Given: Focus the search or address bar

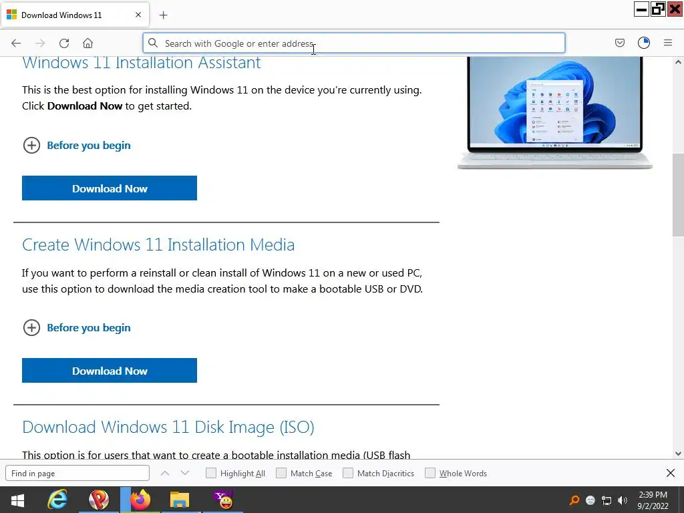Looking at the screenshot, I should 354,43.
